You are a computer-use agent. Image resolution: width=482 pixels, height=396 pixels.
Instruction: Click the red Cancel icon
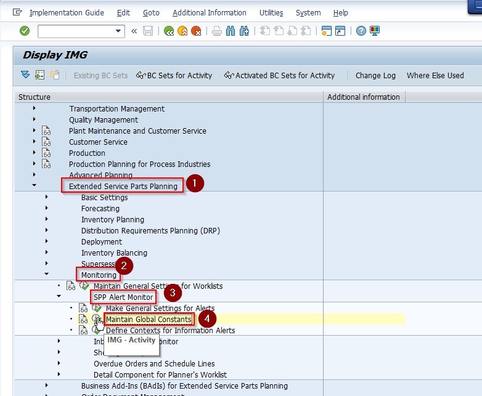click(196, 31)
